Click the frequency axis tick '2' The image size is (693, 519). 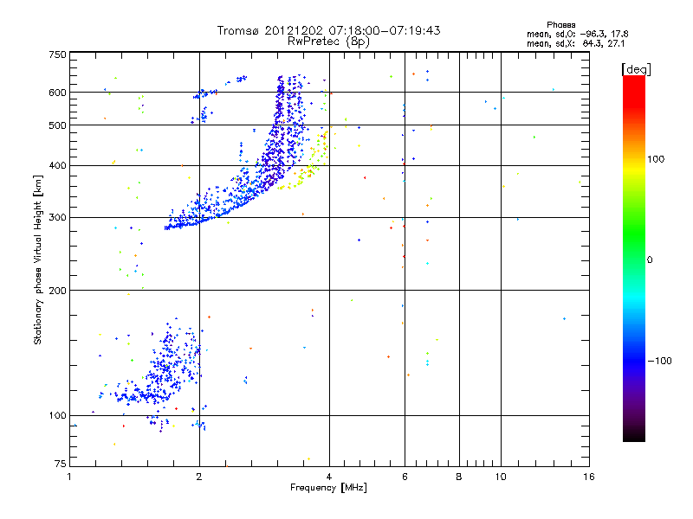click(x=199, y=477)
